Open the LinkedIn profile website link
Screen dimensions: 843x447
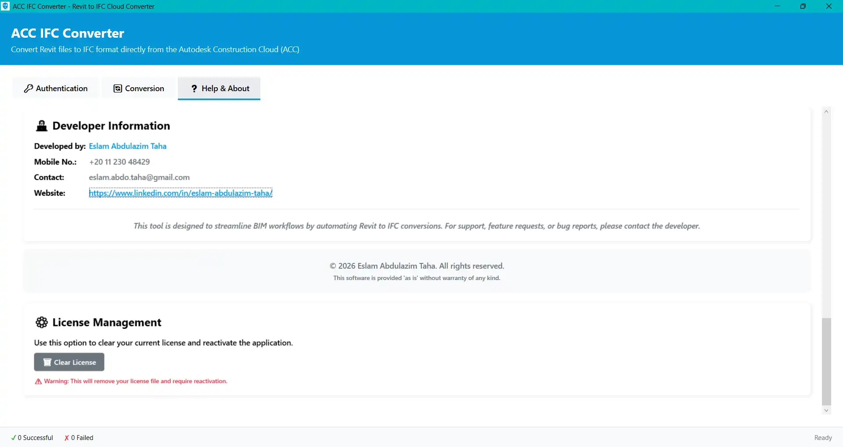[180, 193]
